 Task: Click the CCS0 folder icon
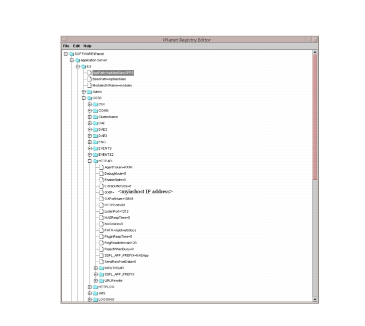pos(89,98)
